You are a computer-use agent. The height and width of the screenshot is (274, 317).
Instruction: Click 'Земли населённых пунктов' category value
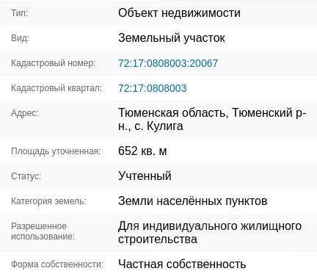(193, 201)
